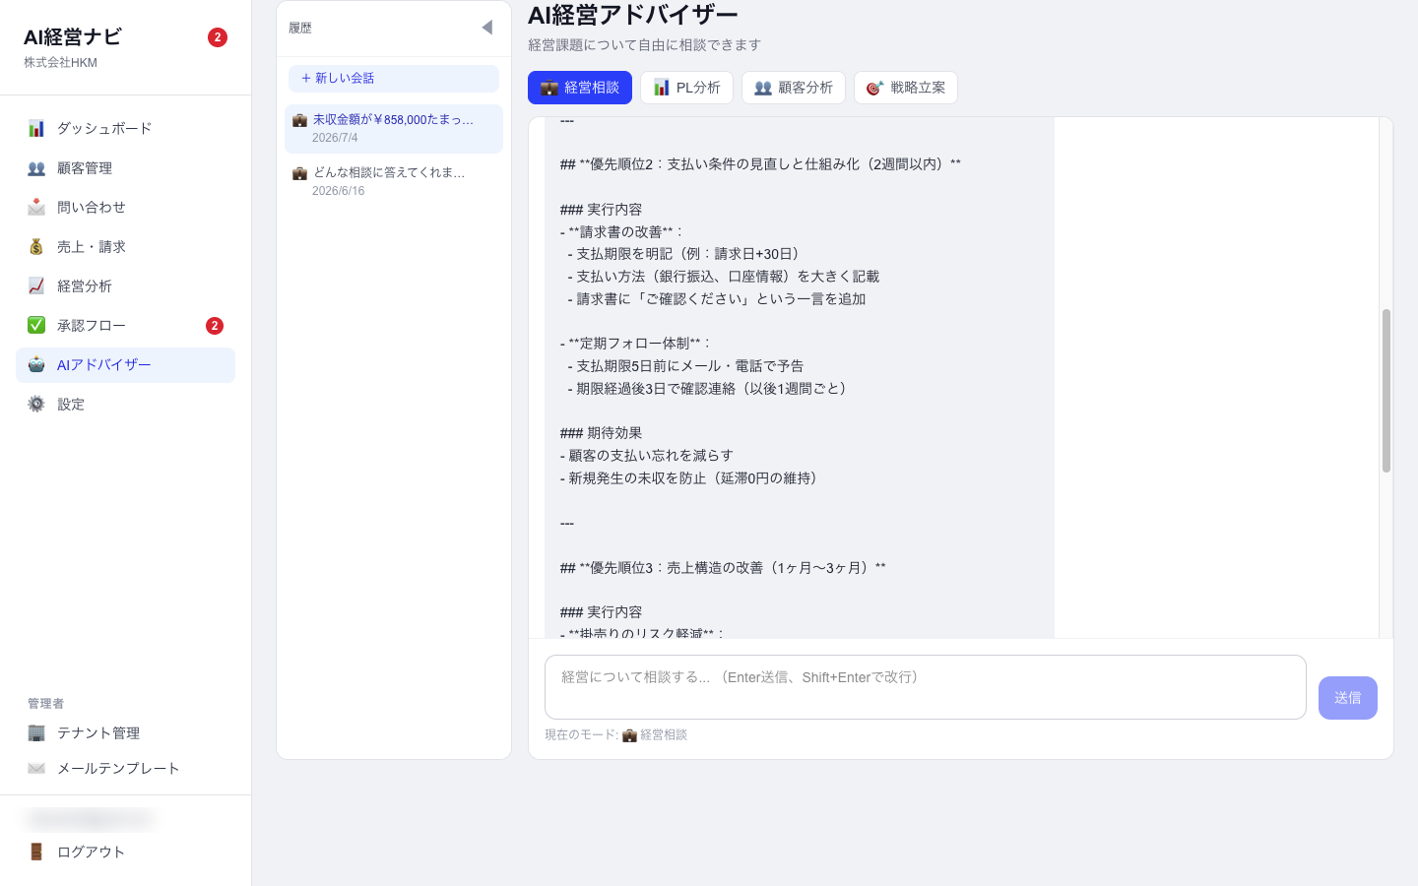Click the people icon in 顧客分析 tab
1418x886 pixels.
763,88
